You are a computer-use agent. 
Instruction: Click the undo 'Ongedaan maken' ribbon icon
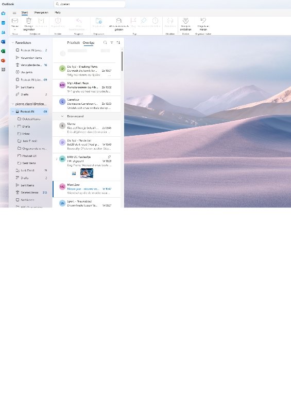pos(203,21)
